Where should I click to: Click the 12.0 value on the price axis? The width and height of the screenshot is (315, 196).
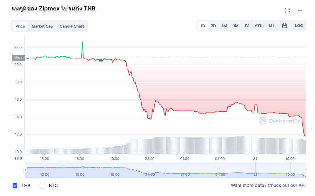pyautogui.click(x=18, y=134)
